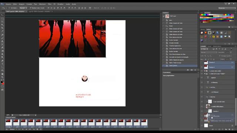Select the Horizontal Type tool

[x=2, y=64]
